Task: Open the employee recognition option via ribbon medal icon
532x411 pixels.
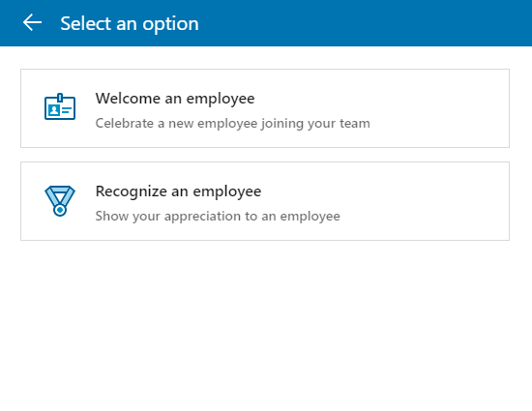Action: click(60, 201)
